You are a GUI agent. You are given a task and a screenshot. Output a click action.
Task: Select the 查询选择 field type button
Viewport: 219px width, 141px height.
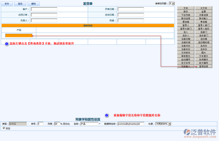click(x=203, y=66)
